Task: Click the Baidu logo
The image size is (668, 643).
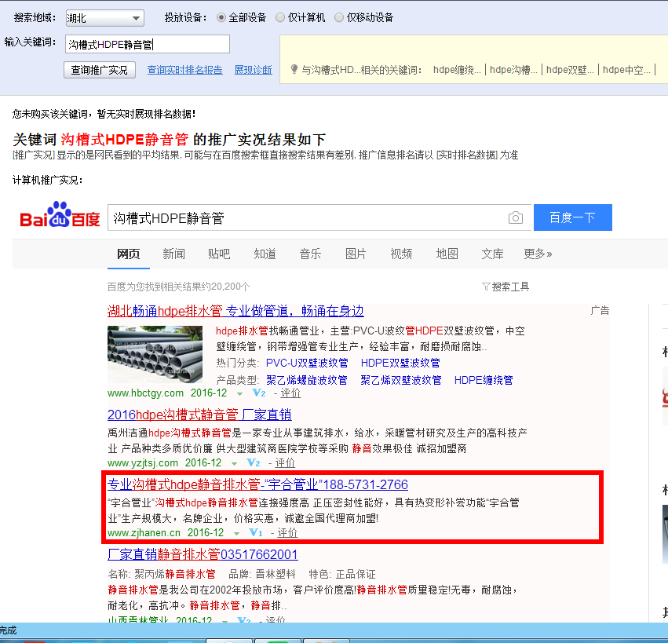Action: (x=60, y=215)
